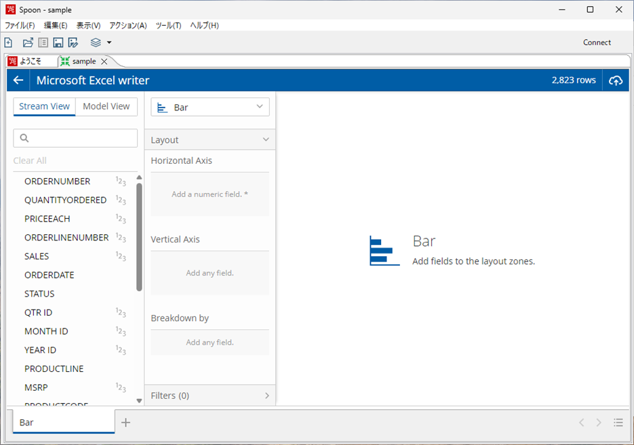Select the ORDERDATE field
The image size is (634, 445).
pos(49,275)
